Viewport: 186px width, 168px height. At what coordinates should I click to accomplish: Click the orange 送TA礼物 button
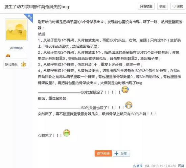pyautogui.click(x=103, y=153)
